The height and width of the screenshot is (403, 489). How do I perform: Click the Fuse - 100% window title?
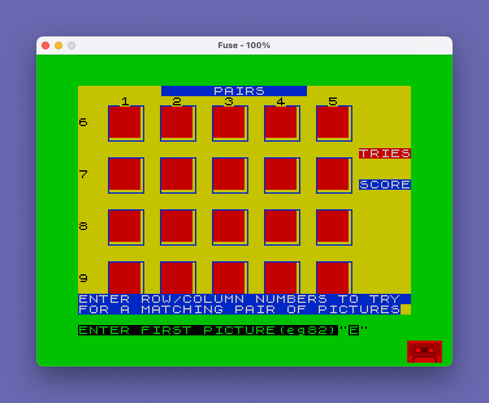[x=244, y=45]
